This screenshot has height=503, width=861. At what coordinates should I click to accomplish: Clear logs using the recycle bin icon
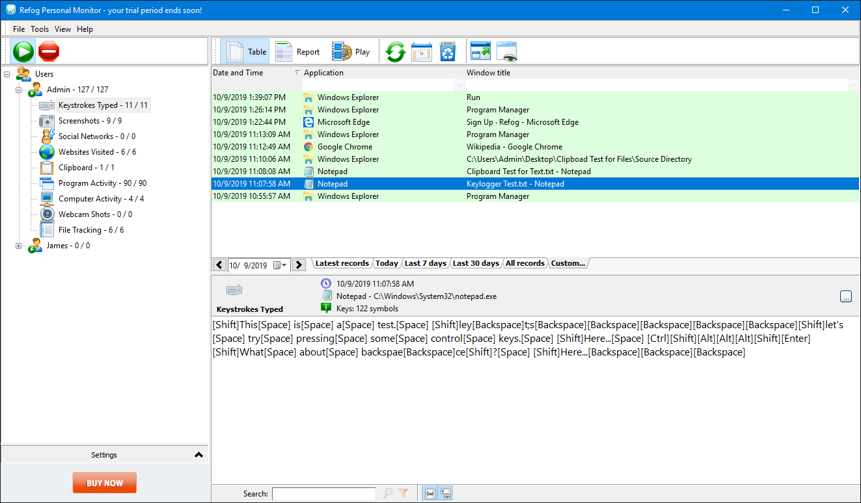[x=448, y=51]
